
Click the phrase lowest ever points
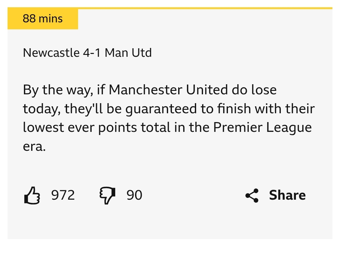click(x=80, y=127)
